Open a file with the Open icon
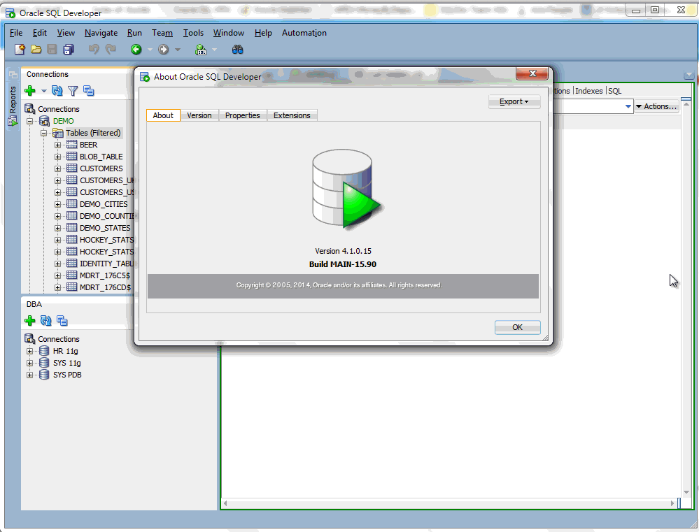This screenshot has width=699, height=532. point(36,49)
